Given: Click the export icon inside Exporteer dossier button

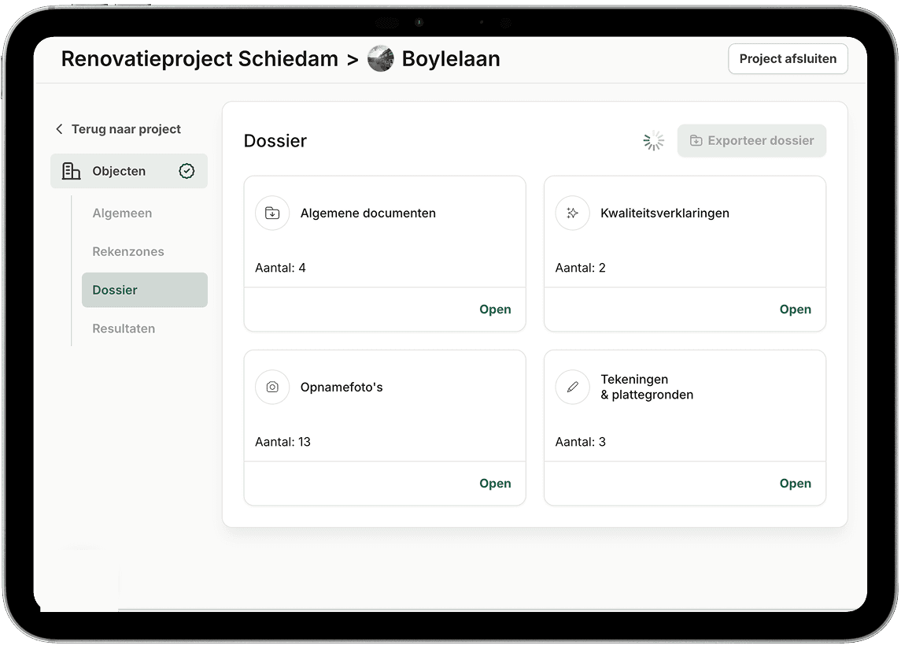Looking at the screenshot, I should point(696,140).
